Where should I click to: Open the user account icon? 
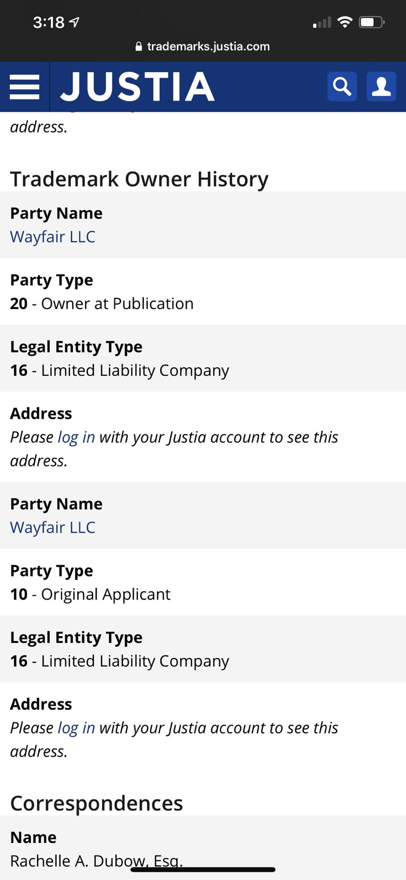(x=381, y=86)
